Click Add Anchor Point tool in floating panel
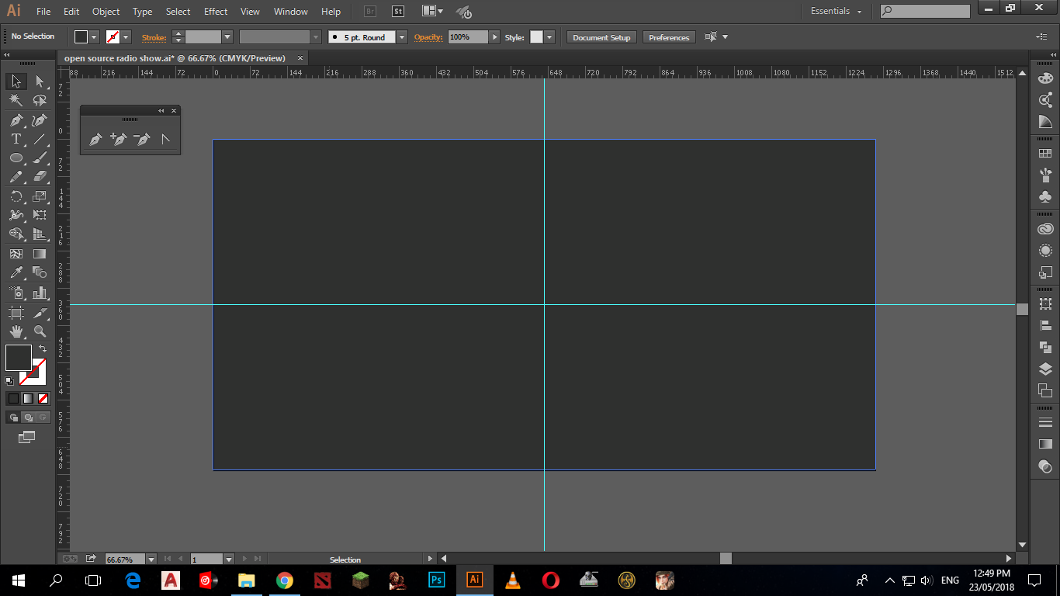This screenshot has width=1060, height=596. 118,140
